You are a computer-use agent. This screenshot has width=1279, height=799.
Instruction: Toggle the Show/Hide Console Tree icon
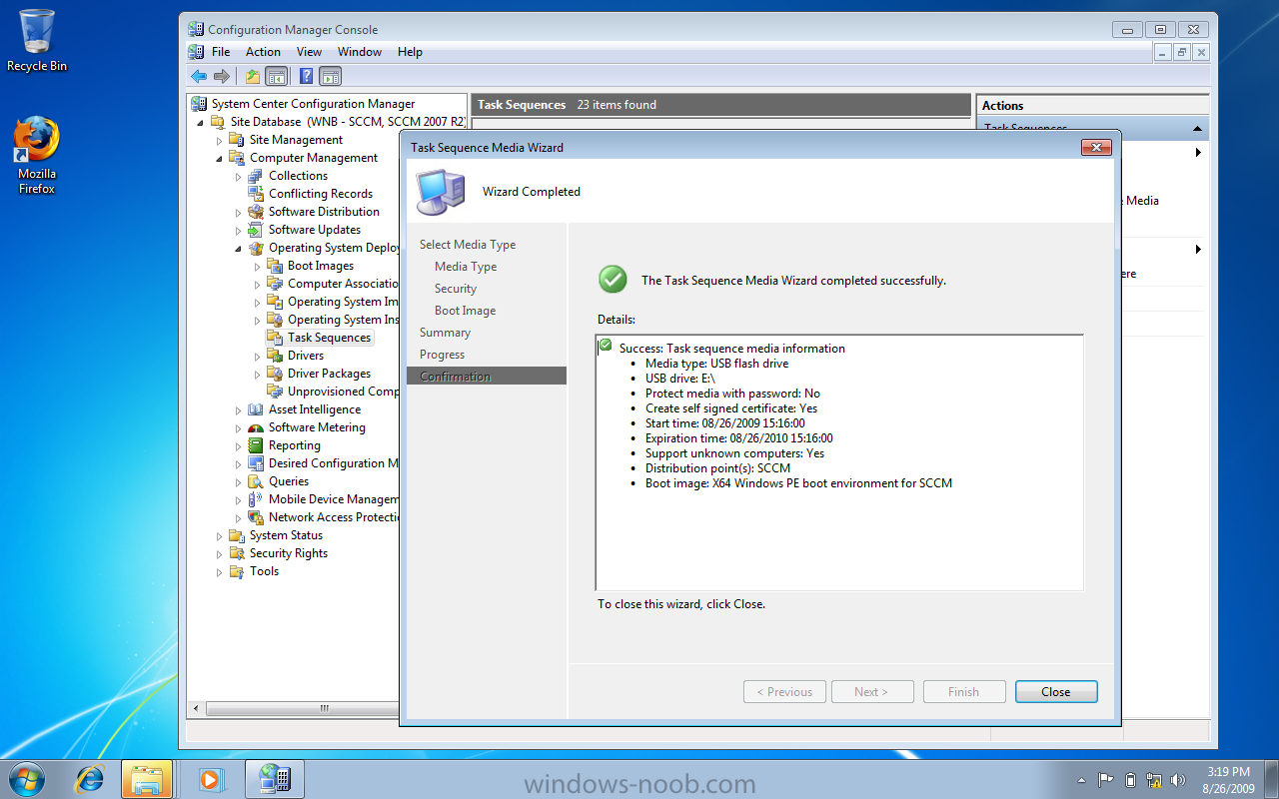click(x=276, y=76)
